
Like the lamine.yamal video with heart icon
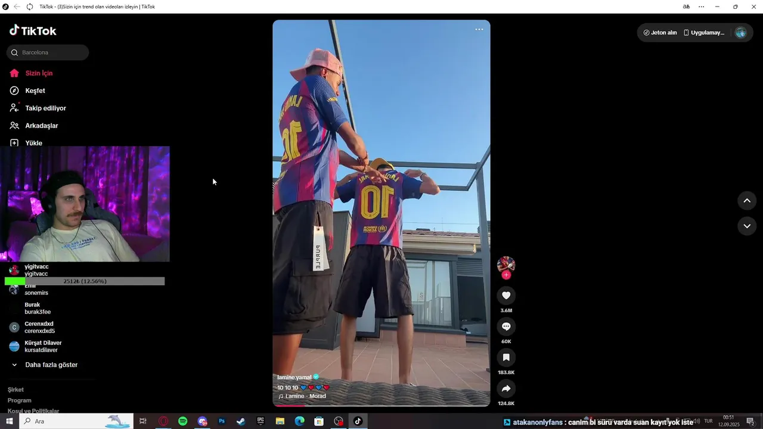click(x=506, y=296)
